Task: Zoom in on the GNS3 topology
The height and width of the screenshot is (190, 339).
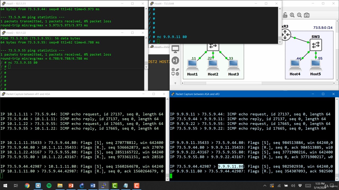Action: [x=292, y=15]
